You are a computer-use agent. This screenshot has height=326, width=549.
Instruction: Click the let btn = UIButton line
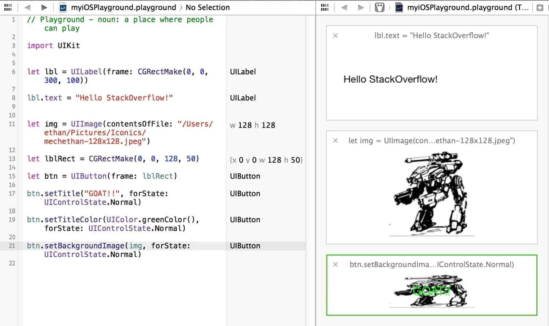click(x=102, y=176)
